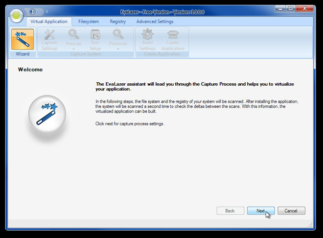Select the Prescan magnifier icon
The height and width of the screenshot is (238, 323).
73,34
